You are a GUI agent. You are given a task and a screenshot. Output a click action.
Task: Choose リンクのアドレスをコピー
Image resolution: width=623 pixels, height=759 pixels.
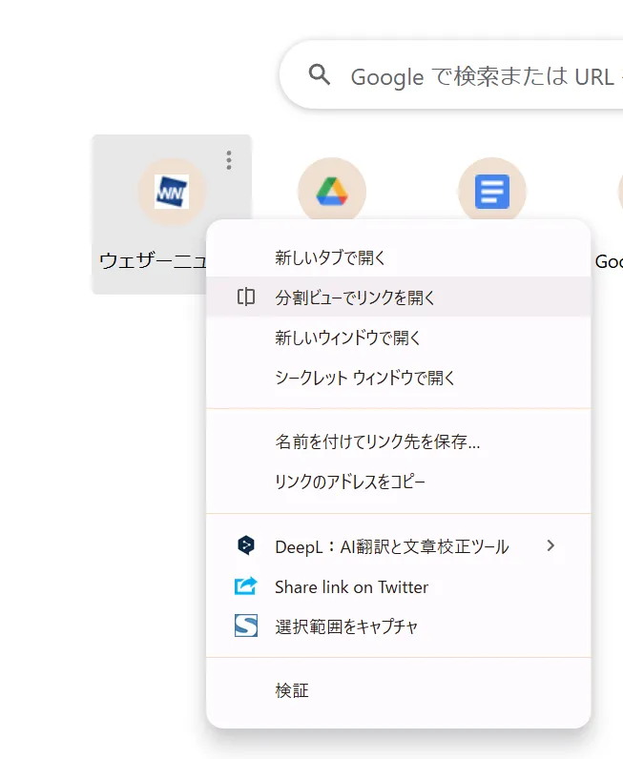[350, 482]
